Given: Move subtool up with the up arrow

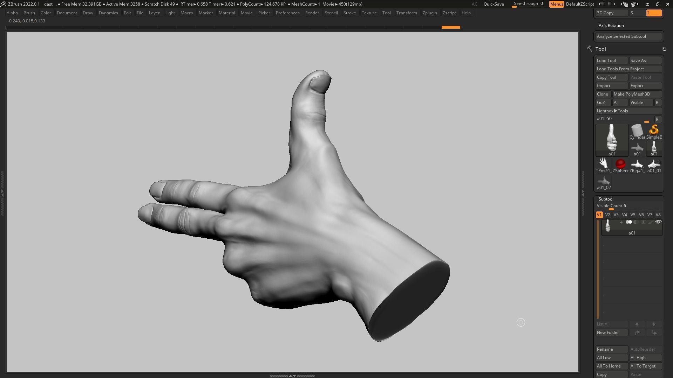Looking at the screenshot, I should [x=637, y=324].
